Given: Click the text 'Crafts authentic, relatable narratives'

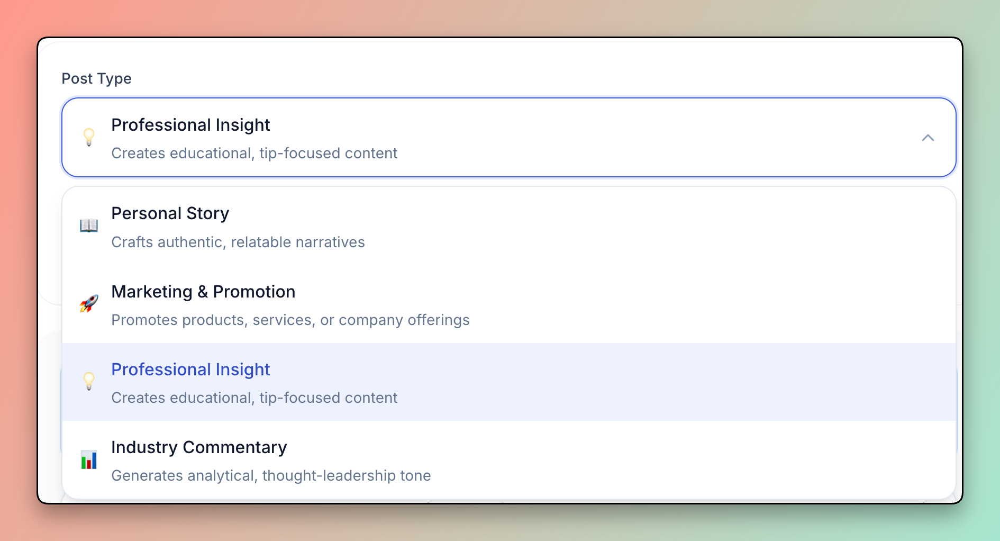Looking at the screenshot, I should pyautogui.click(x=238, y=242).
